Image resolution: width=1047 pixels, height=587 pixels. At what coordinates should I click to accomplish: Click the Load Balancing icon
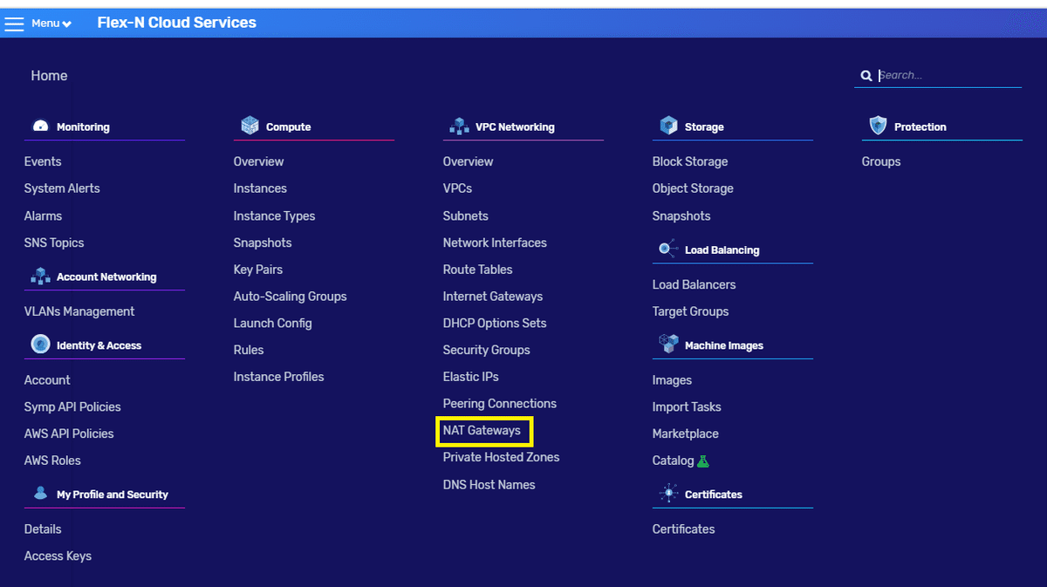(668, 249)
